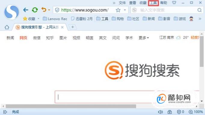The width and height of the screenshot is (205, 115).
Task: Click the security shield in address bar
Action: tap(57, 10)
